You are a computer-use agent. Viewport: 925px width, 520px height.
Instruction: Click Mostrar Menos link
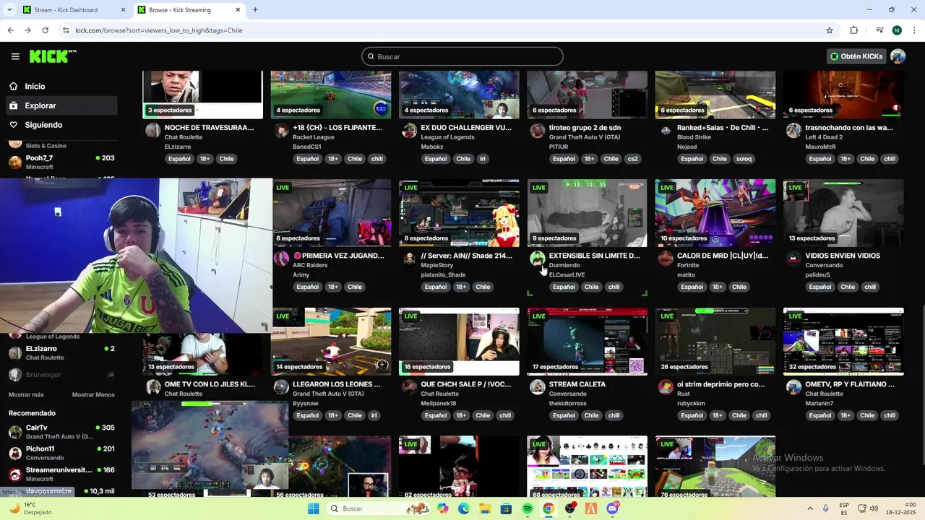93,395
